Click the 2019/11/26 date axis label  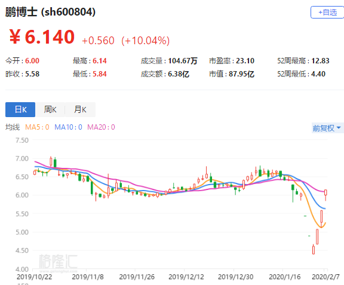tap(137, 277)
